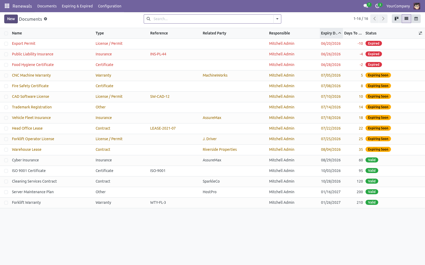Screen dimensions: 425x265
Task: Open the activities clock icon
Action: [377, 6]
